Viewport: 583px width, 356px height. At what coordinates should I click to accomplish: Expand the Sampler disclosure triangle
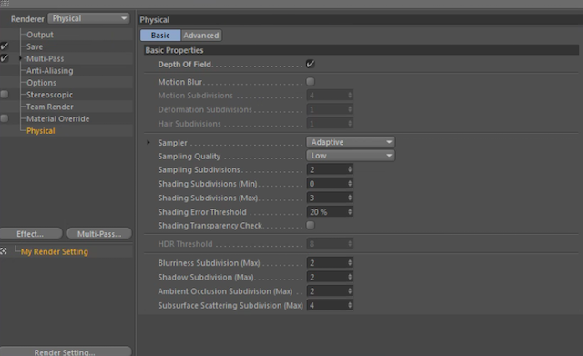(148, 142)
